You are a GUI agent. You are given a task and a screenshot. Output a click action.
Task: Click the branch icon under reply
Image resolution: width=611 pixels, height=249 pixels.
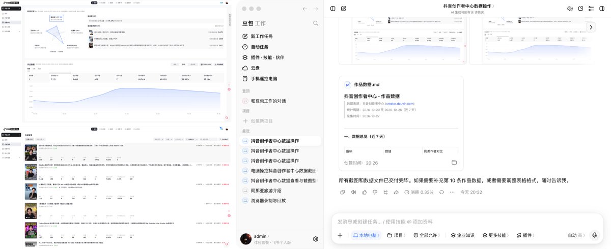pyautogui.click(x=386, y=193)
